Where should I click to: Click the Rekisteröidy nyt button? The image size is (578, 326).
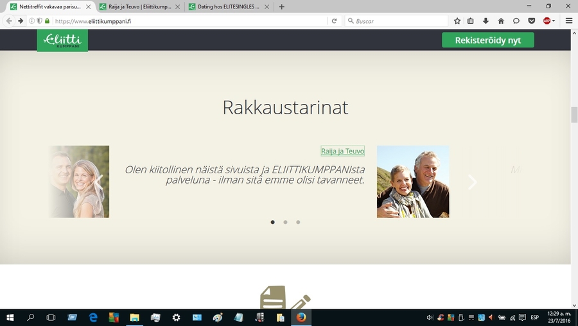pyautogui.click(x=487, y=40)
